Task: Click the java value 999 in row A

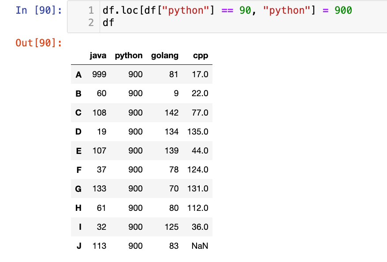Action: (99, 75)
